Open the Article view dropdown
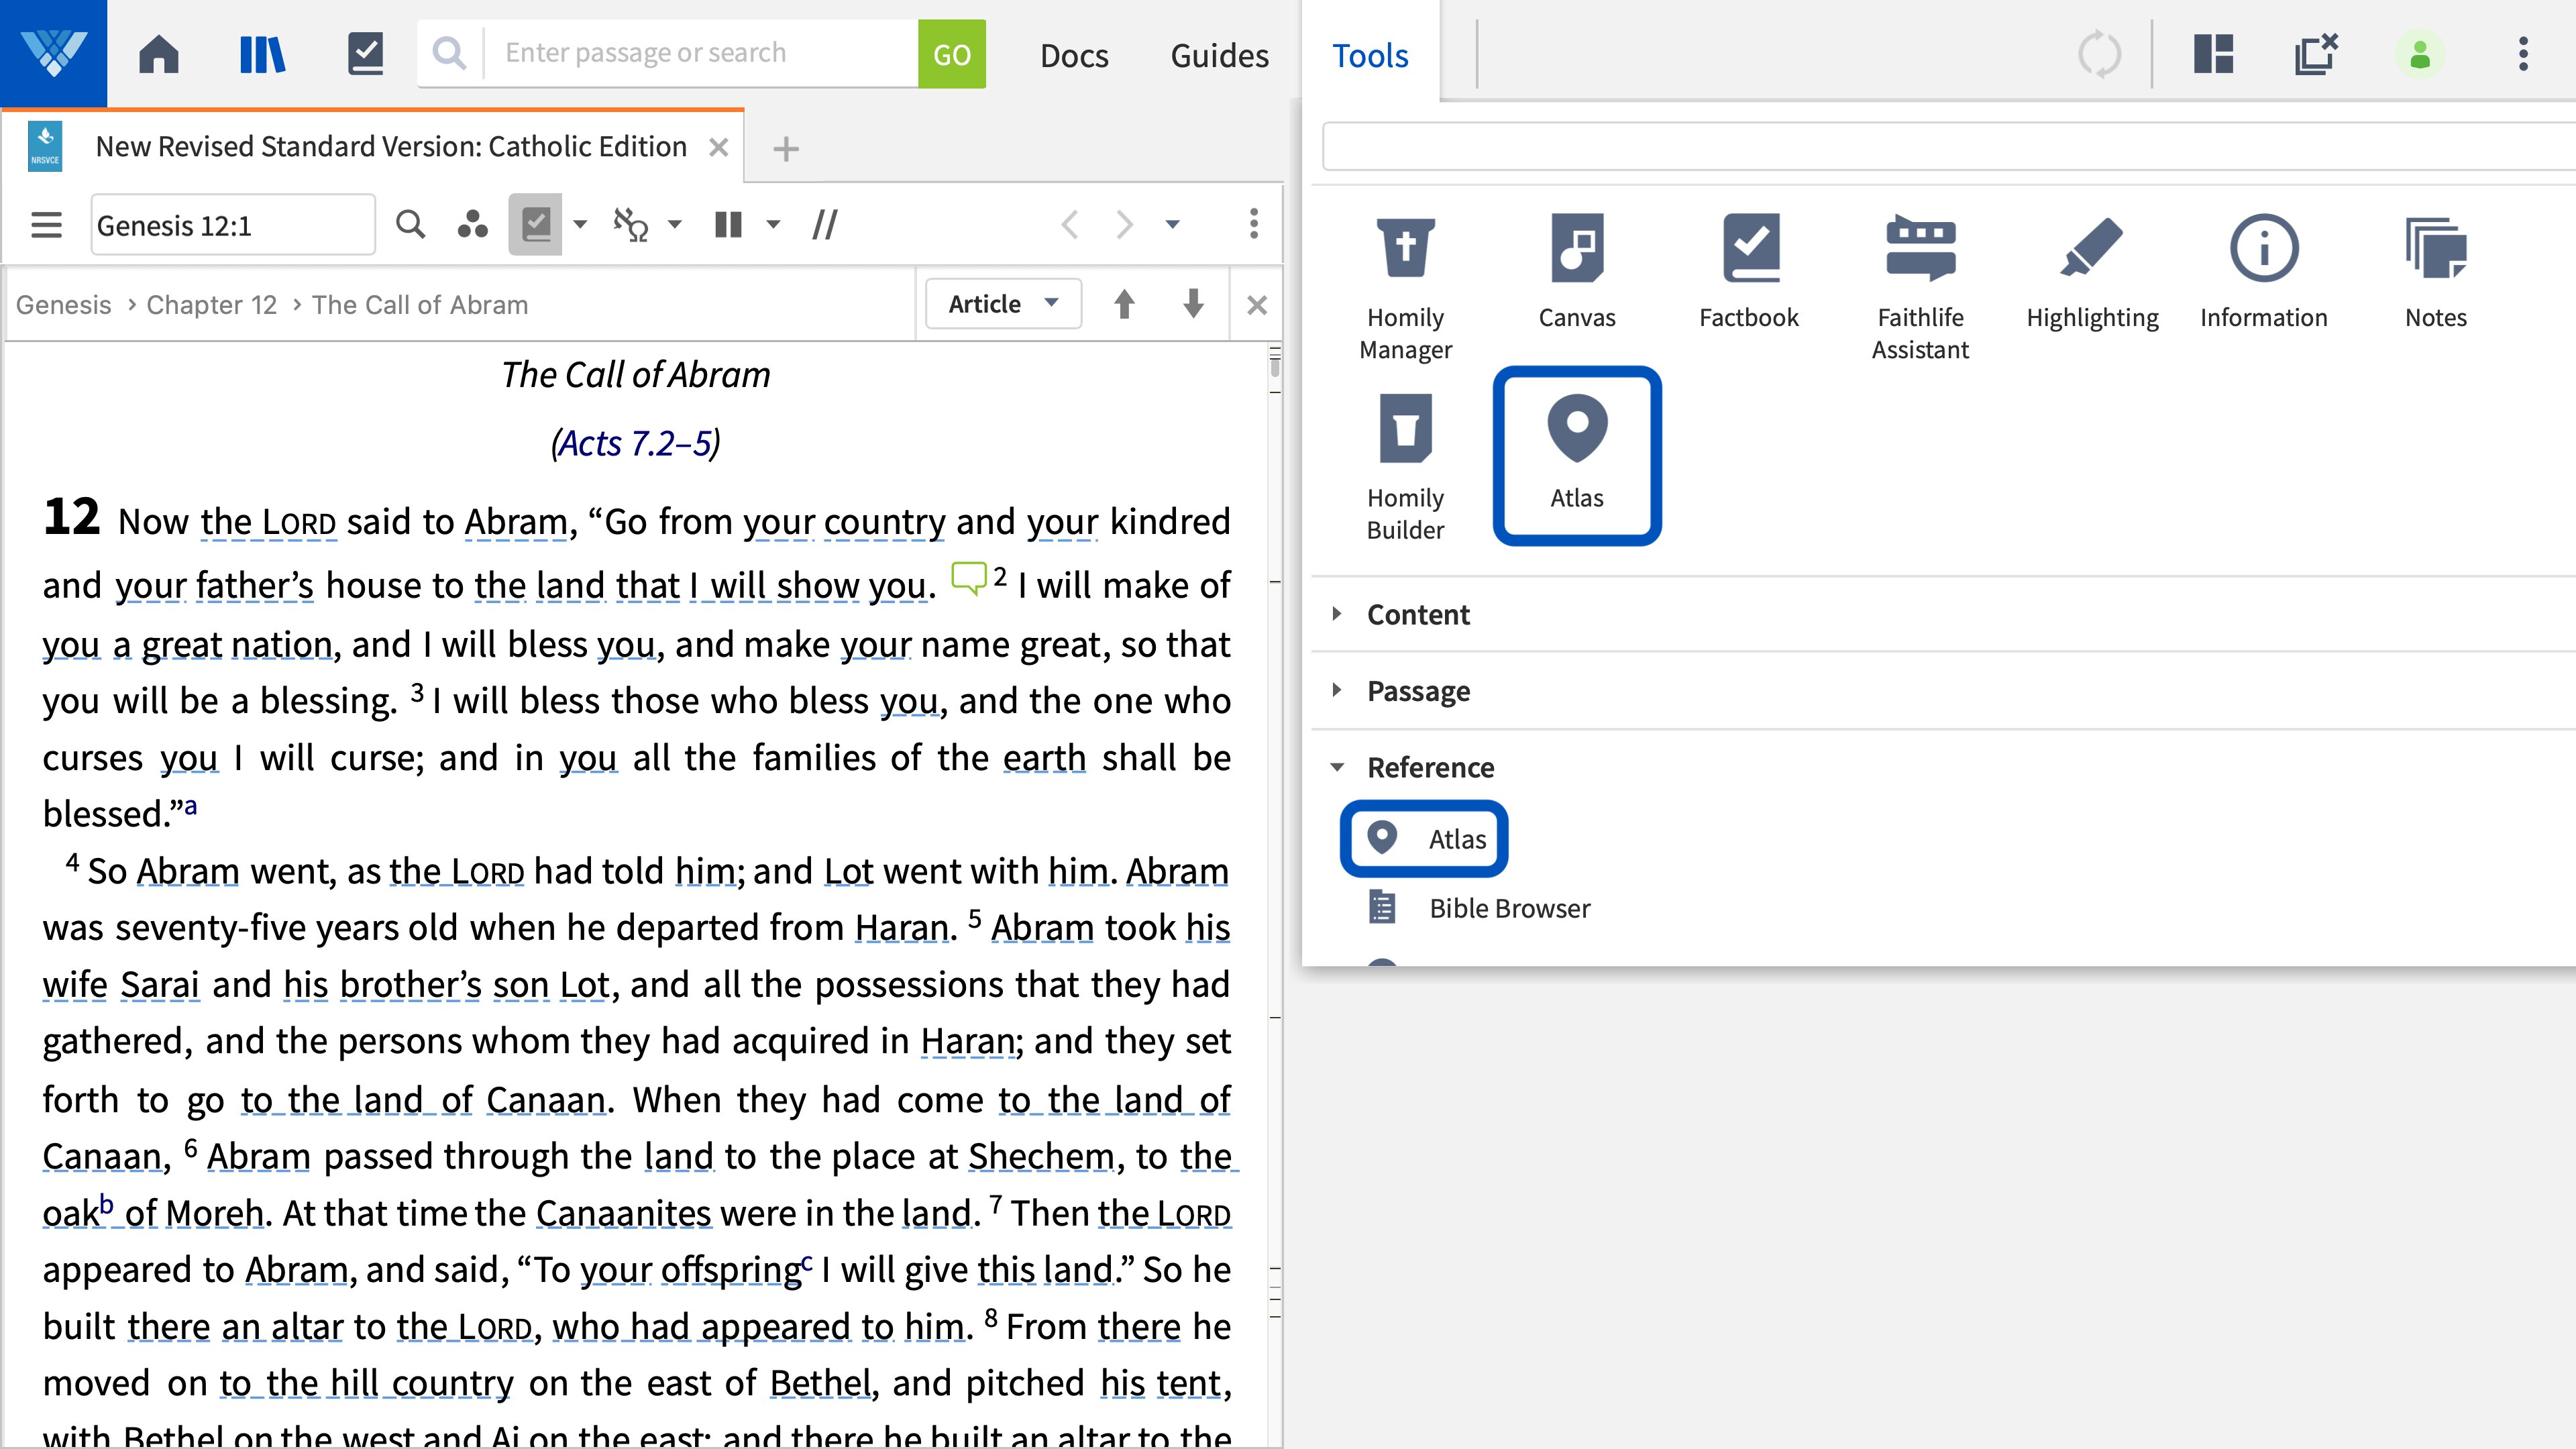2576x1449 pixels. pos(1001,303)
